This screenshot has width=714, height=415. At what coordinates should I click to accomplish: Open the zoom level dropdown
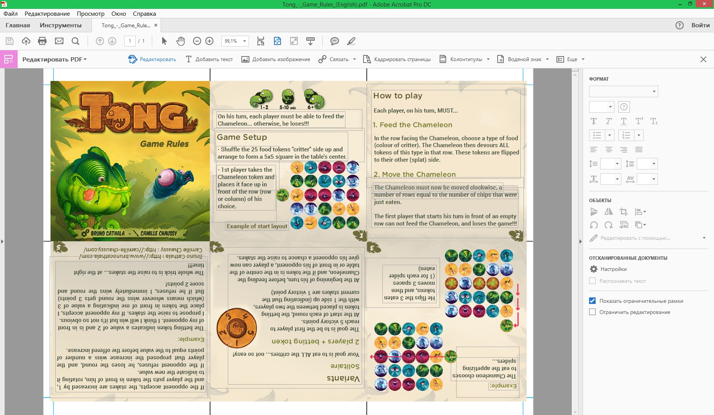[x=244, y=41]
